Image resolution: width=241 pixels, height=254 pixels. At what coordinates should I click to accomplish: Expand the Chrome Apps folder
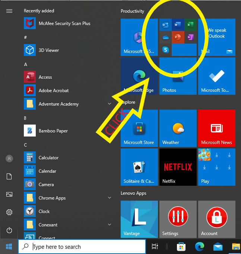110,198
